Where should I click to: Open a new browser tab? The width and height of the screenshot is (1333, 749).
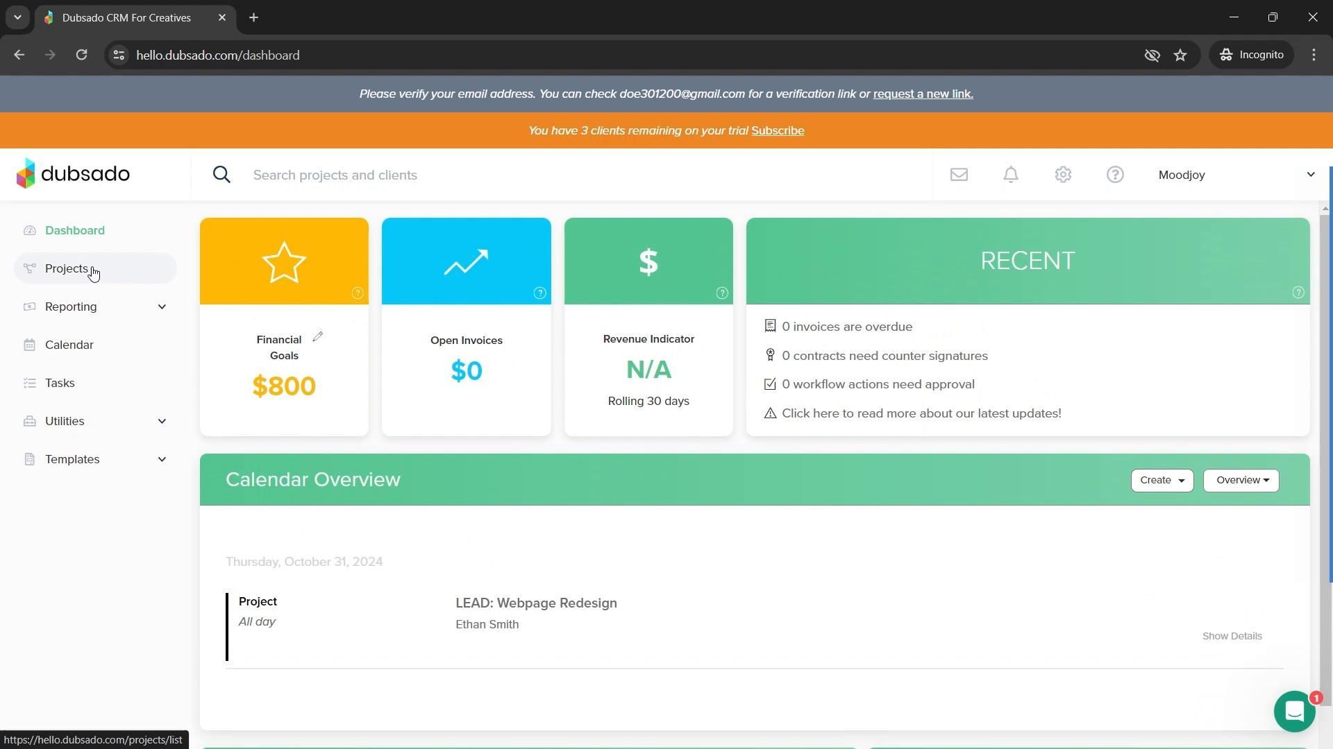point(253,17)
